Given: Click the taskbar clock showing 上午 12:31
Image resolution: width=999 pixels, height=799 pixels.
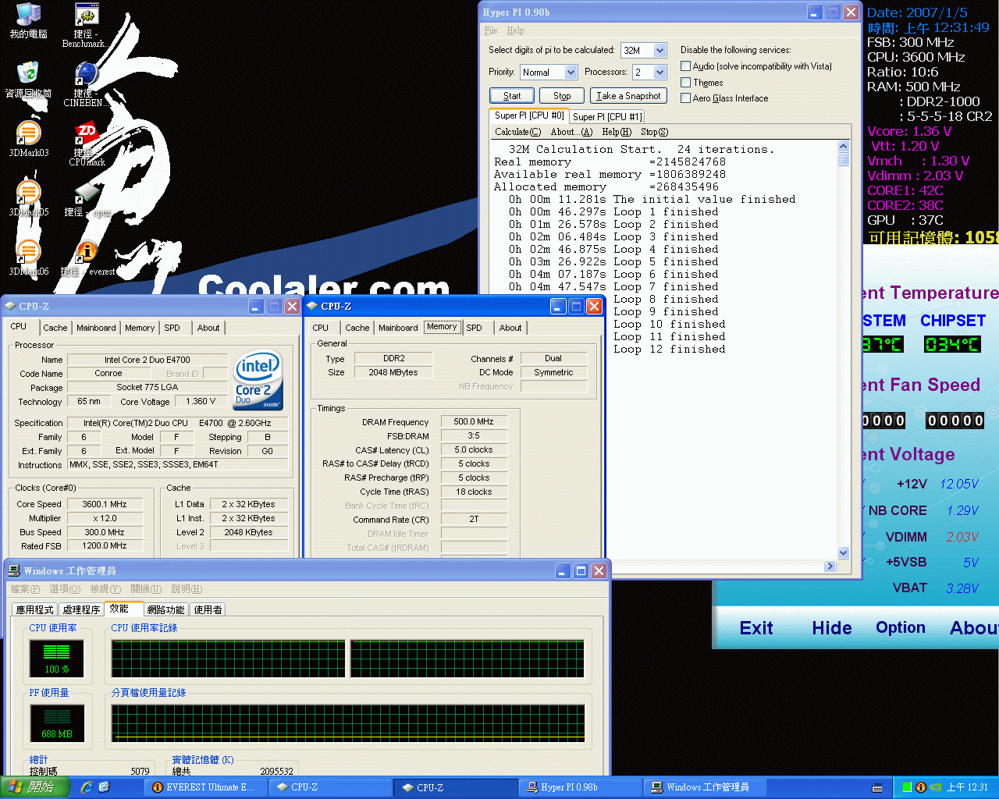Looking at the screenshot, I should (967, 787).
